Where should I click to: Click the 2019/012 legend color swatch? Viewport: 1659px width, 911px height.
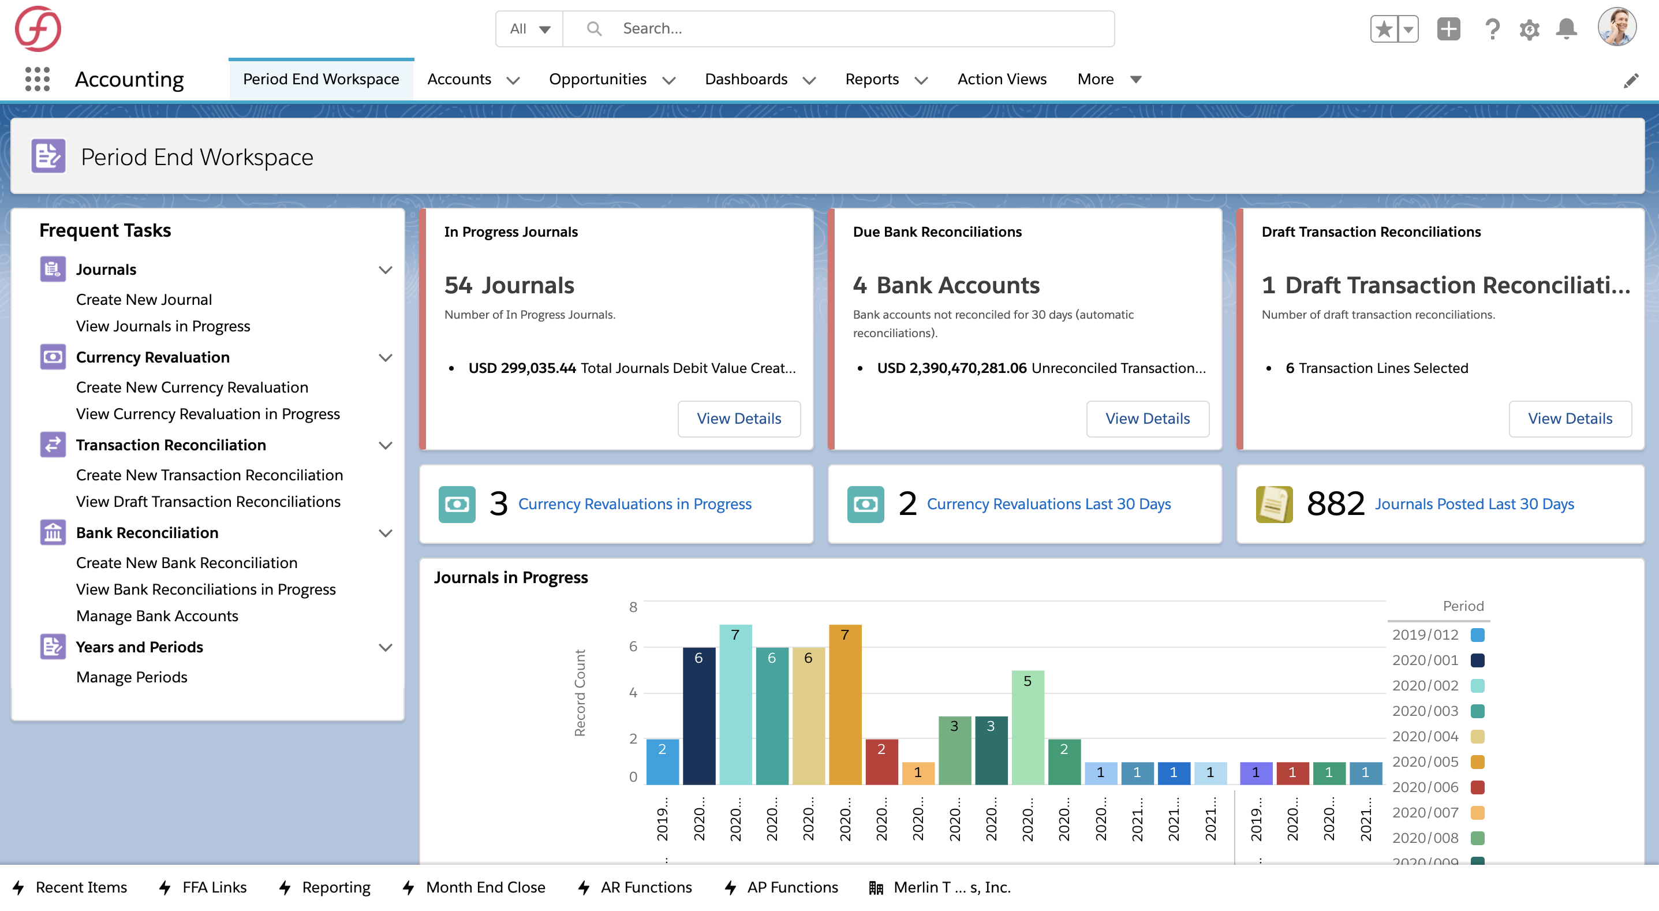click(1477, 634)
